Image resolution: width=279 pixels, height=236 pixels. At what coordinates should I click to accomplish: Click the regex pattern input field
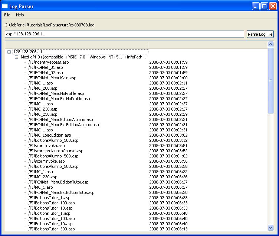click(x=124, y=34)
